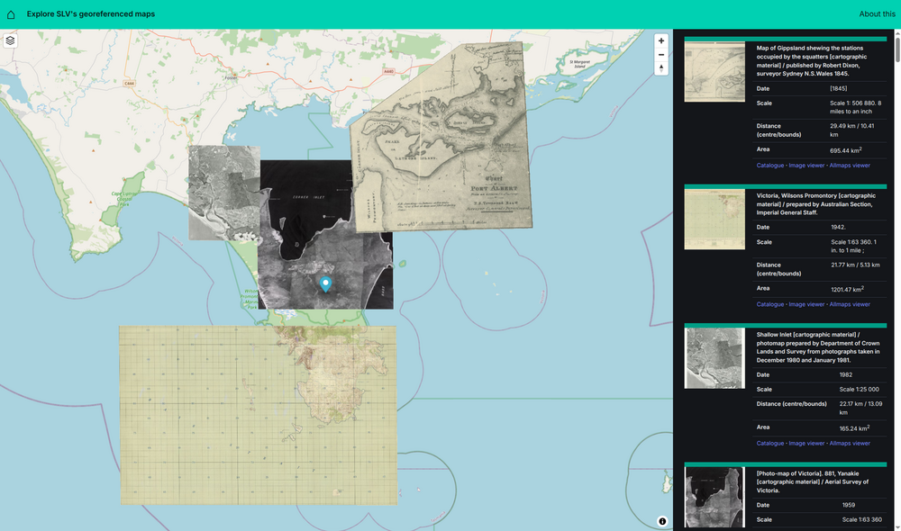Select the Wilsons Promontory map thumbnail
Screen dimensions: 901x531
pyautogui.click(x=714, y=219)
